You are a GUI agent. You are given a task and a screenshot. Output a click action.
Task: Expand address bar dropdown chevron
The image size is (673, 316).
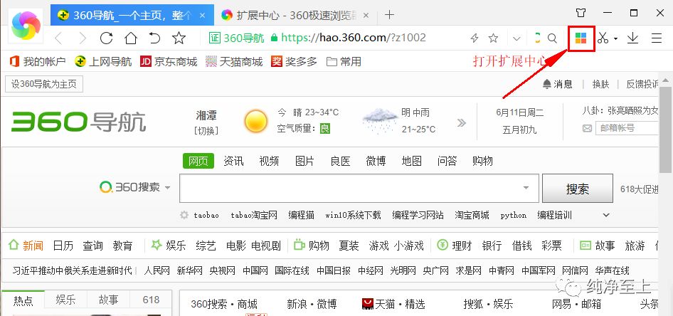tap(516, 38)
